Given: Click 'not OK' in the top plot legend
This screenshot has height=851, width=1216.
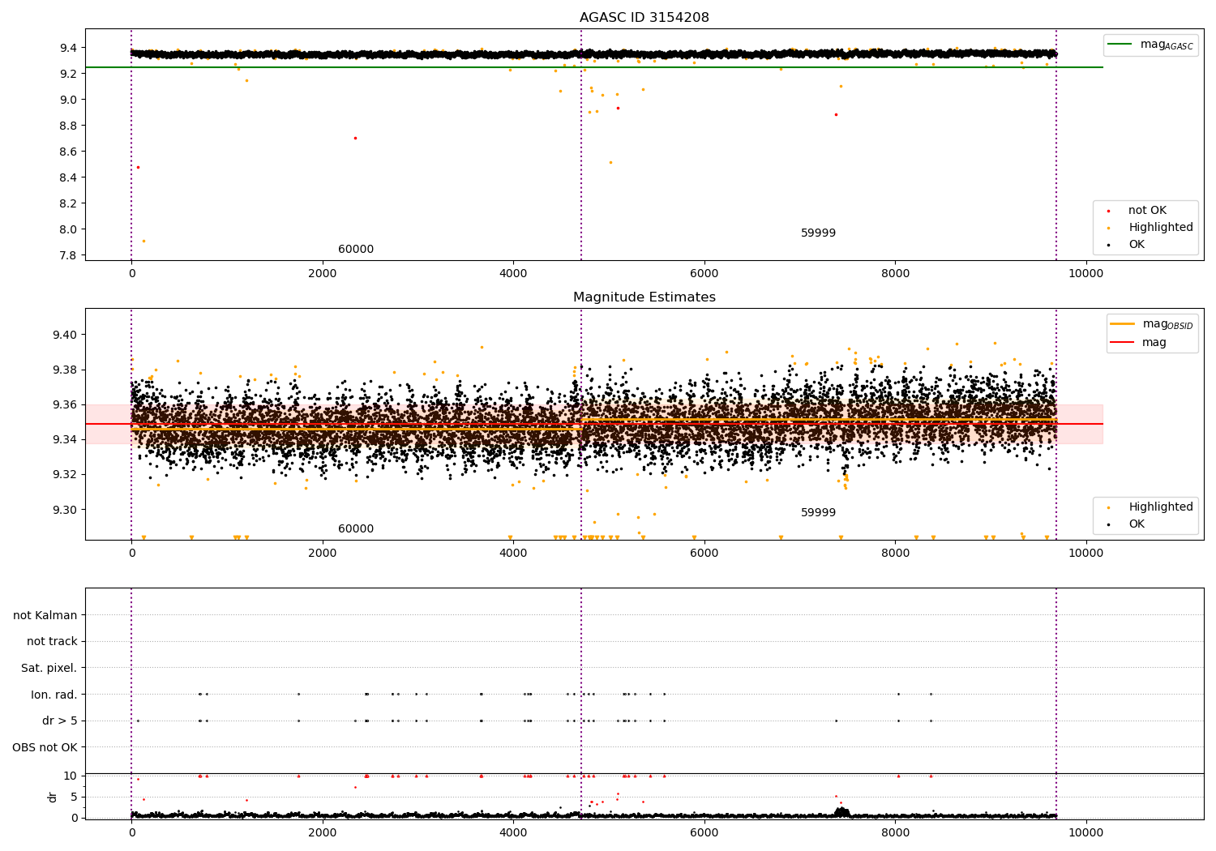Looking at the screenshot, I should coord(1147,211).
